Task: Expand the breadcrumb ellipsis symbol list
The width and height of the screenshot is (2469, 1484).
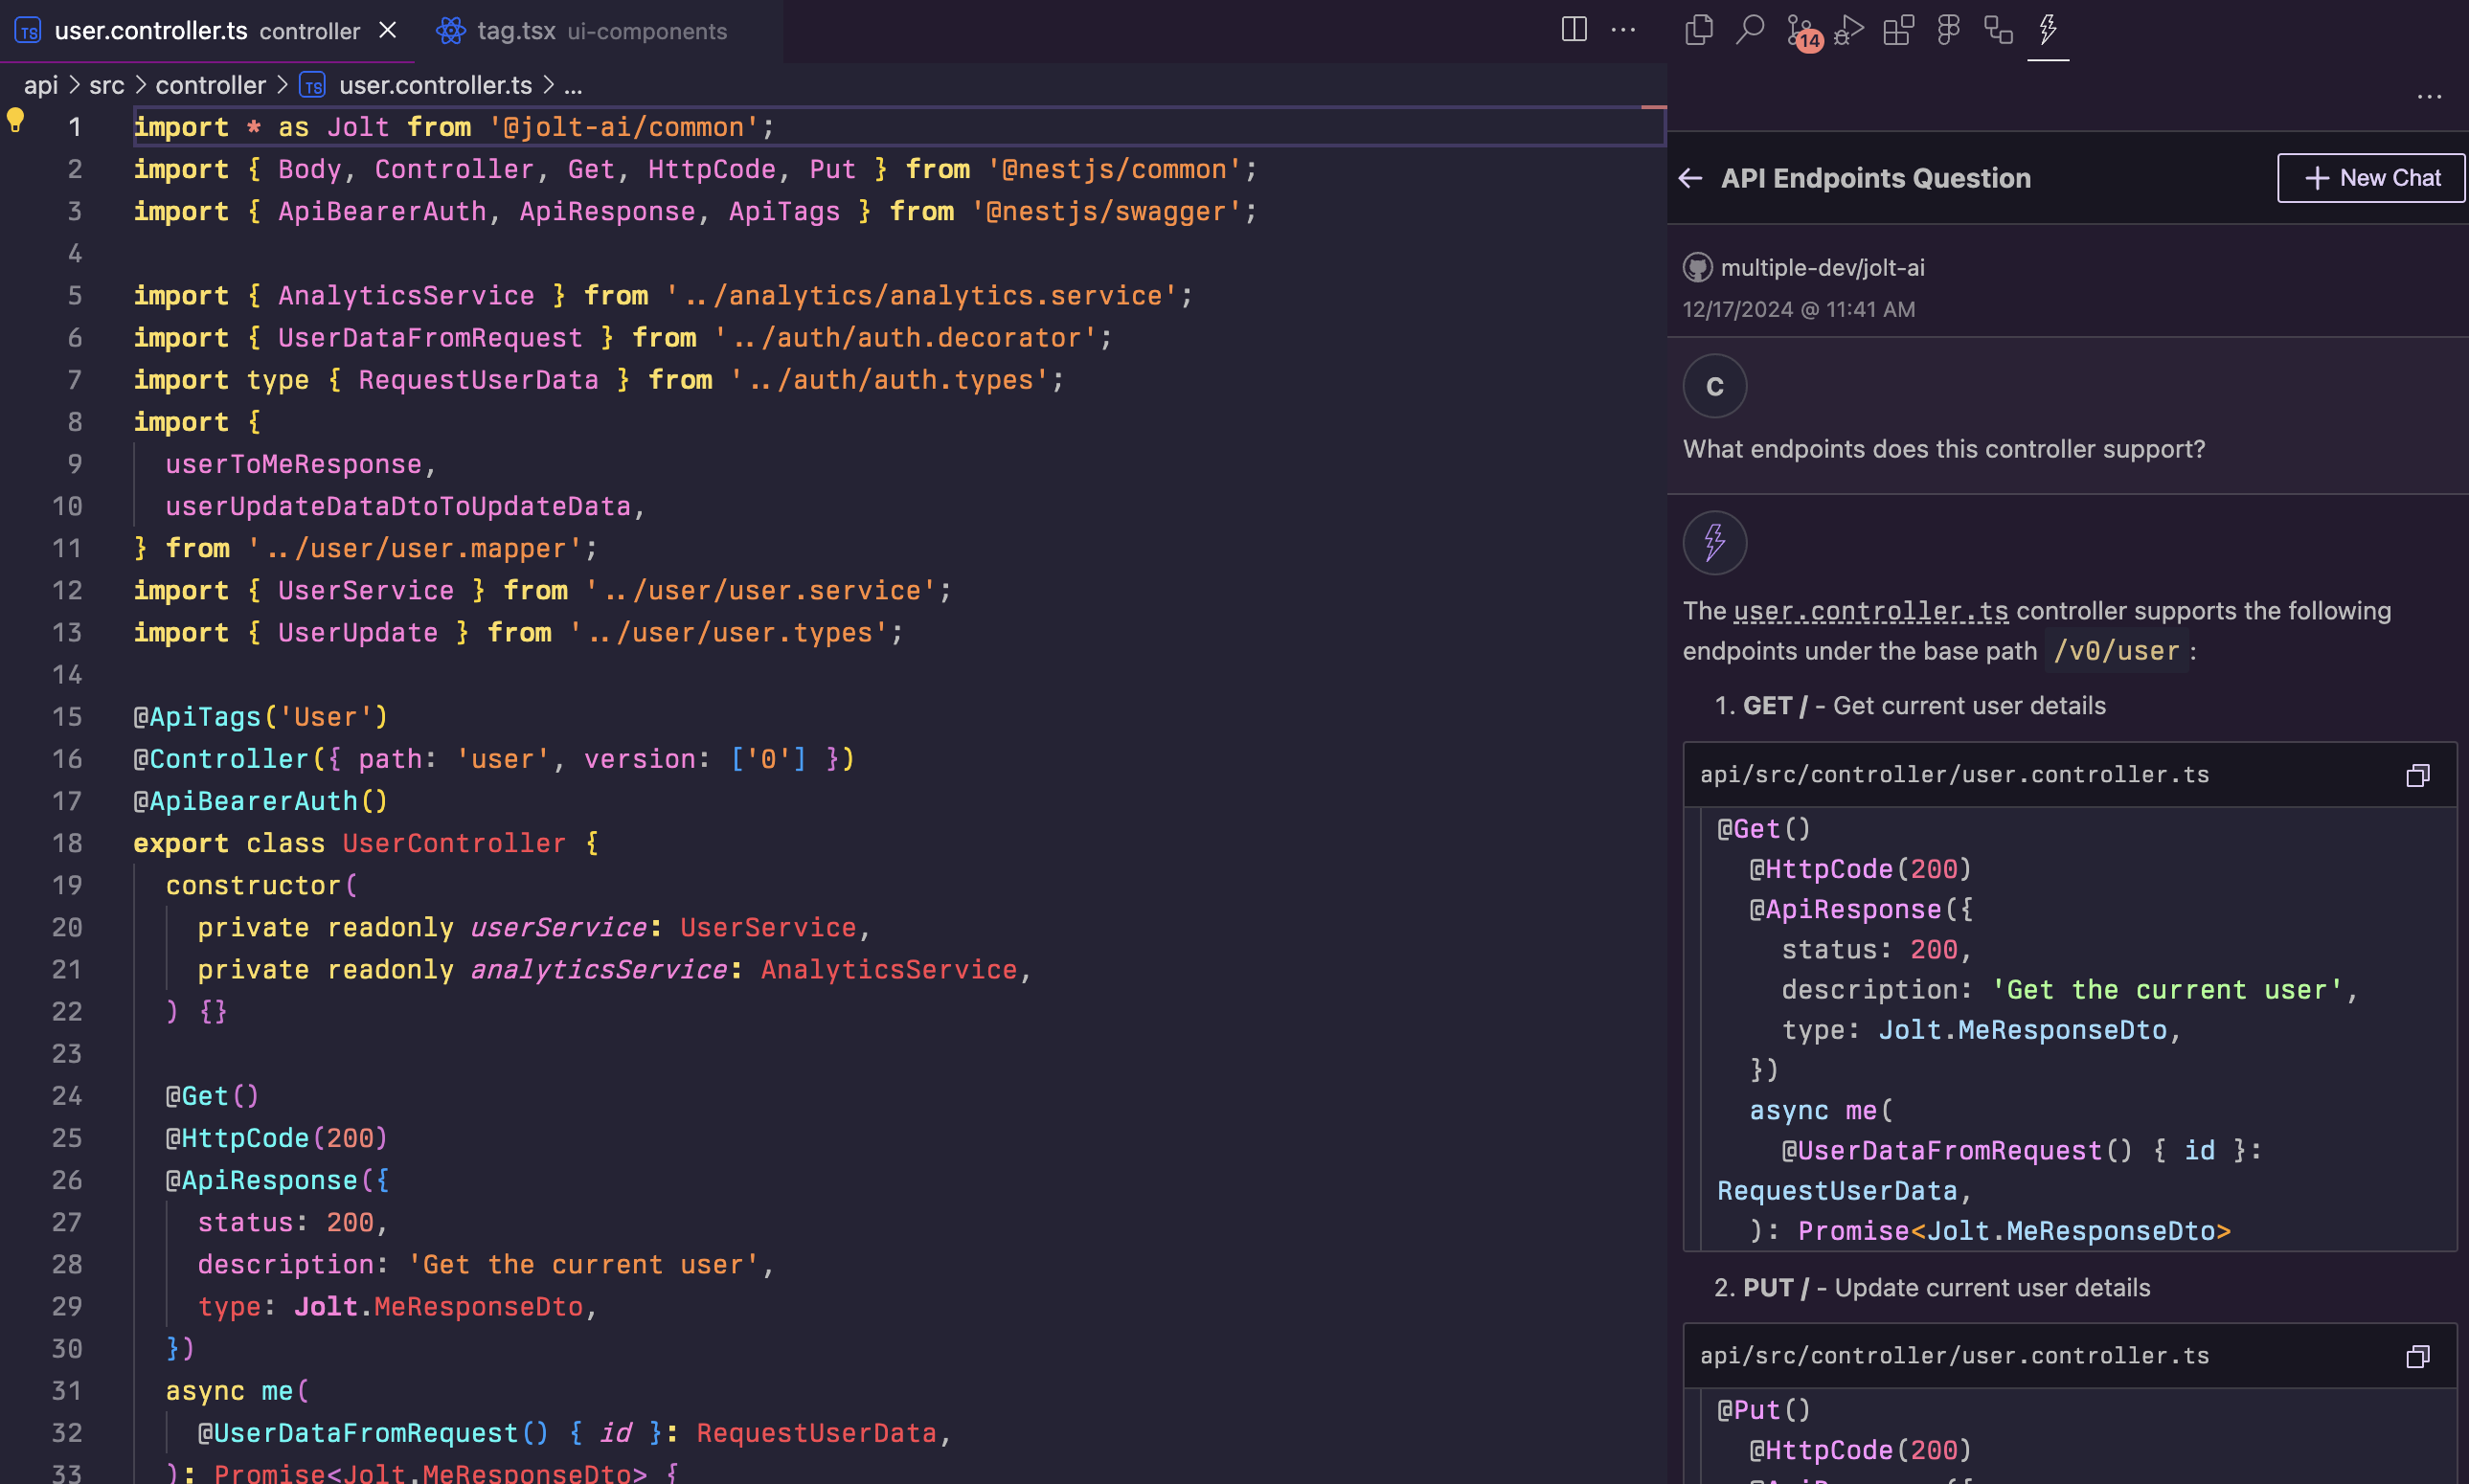Action: 573,86
